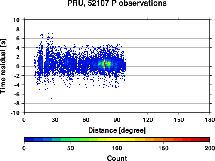Image resolution: width=215 pixels, height=161 pixels.
Task: Click the yellow segment of colorbar near 100
Action: [x=117, y=139]
